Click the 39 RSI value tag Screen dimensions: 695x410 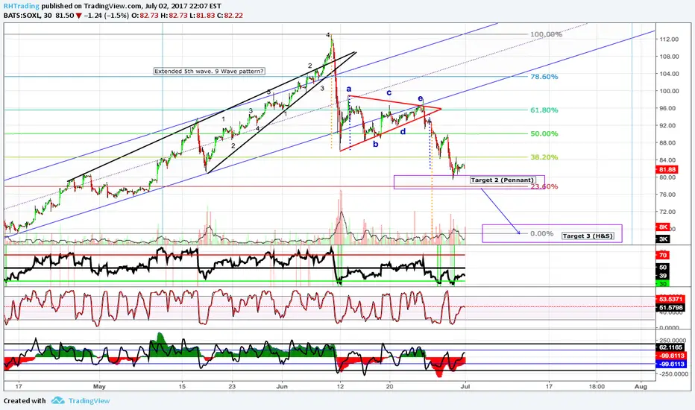pyautogui.click(x=663, y=276)
